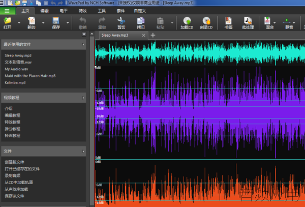Viewport: 305px width, 207px height.
Task: Collapse the 视频教程 section arrow
Action: point(83,98)
